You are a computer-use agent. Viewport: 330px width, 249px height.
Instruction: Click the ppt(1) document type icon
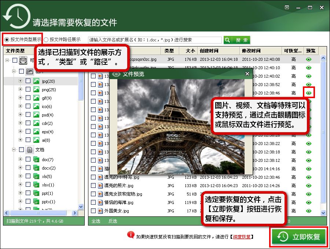pos(36,193)
